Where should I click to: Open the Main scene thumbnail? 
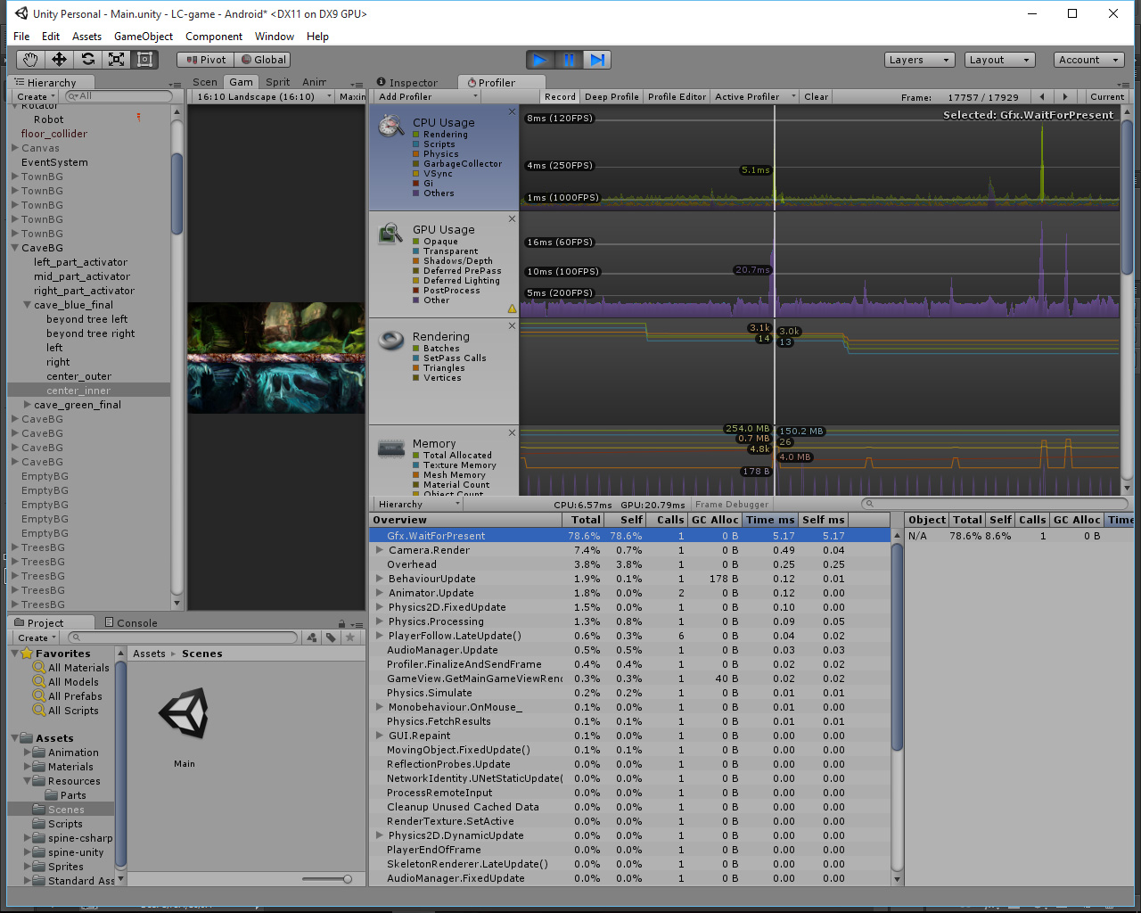[x=184, y=713]
